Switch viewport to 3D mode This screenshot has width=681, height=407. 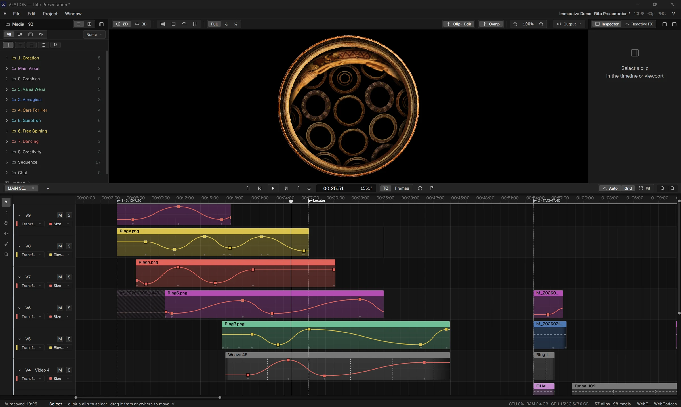(x=141, y=24)
